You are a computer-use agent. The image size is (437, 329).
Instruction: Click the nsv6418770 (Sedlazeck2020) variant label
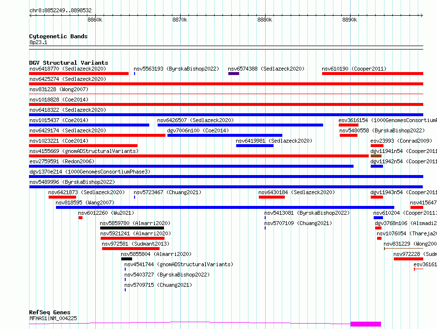point(68,69)
